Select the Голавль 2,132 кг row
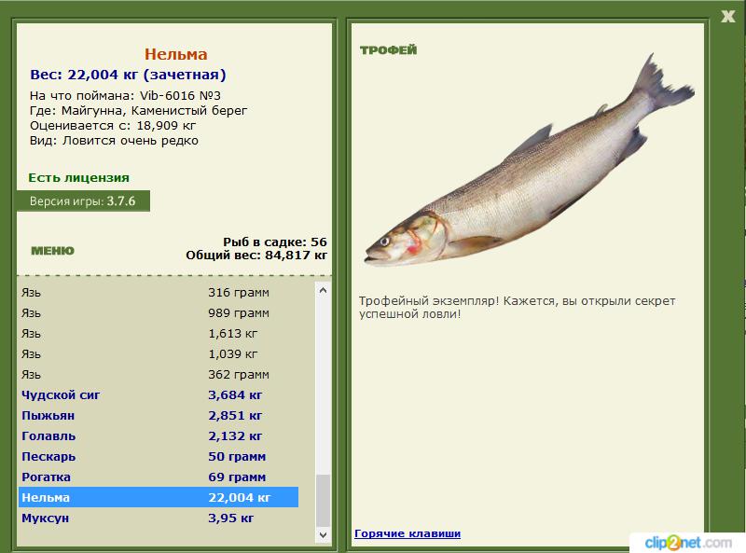The image size is (746, 553). [159, 435]
